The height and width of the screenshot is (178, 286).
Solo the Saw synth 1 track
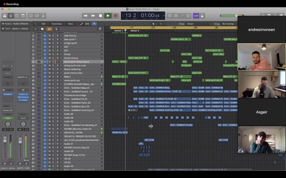(53, 39)
